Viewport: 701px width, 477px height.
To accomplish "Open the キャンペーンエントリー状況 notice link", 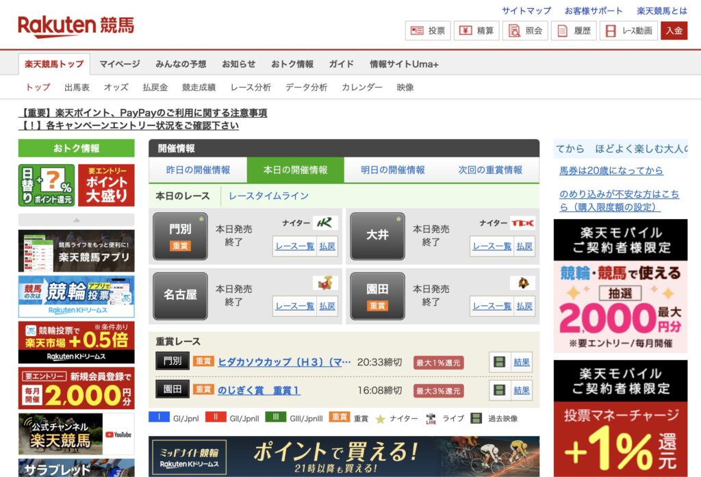I will [x=129, y=126].
